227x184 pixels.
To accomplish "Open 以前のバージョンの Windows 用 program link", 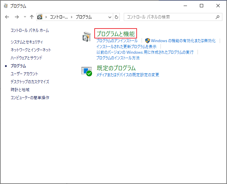I will [x=145, y=52].
